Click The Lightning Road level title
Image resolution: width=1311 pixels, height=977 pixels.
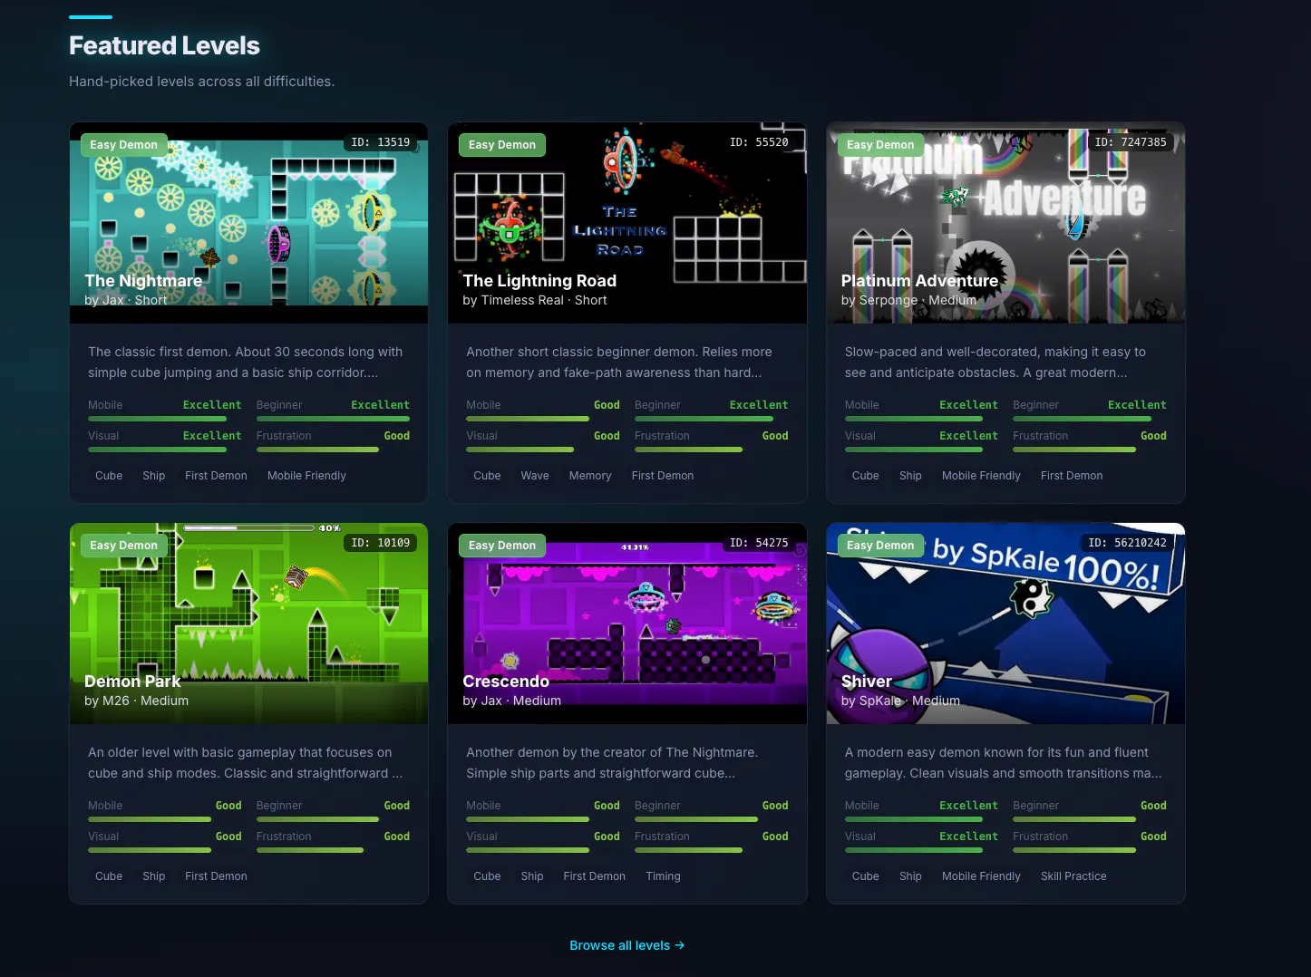pos(539,281)
